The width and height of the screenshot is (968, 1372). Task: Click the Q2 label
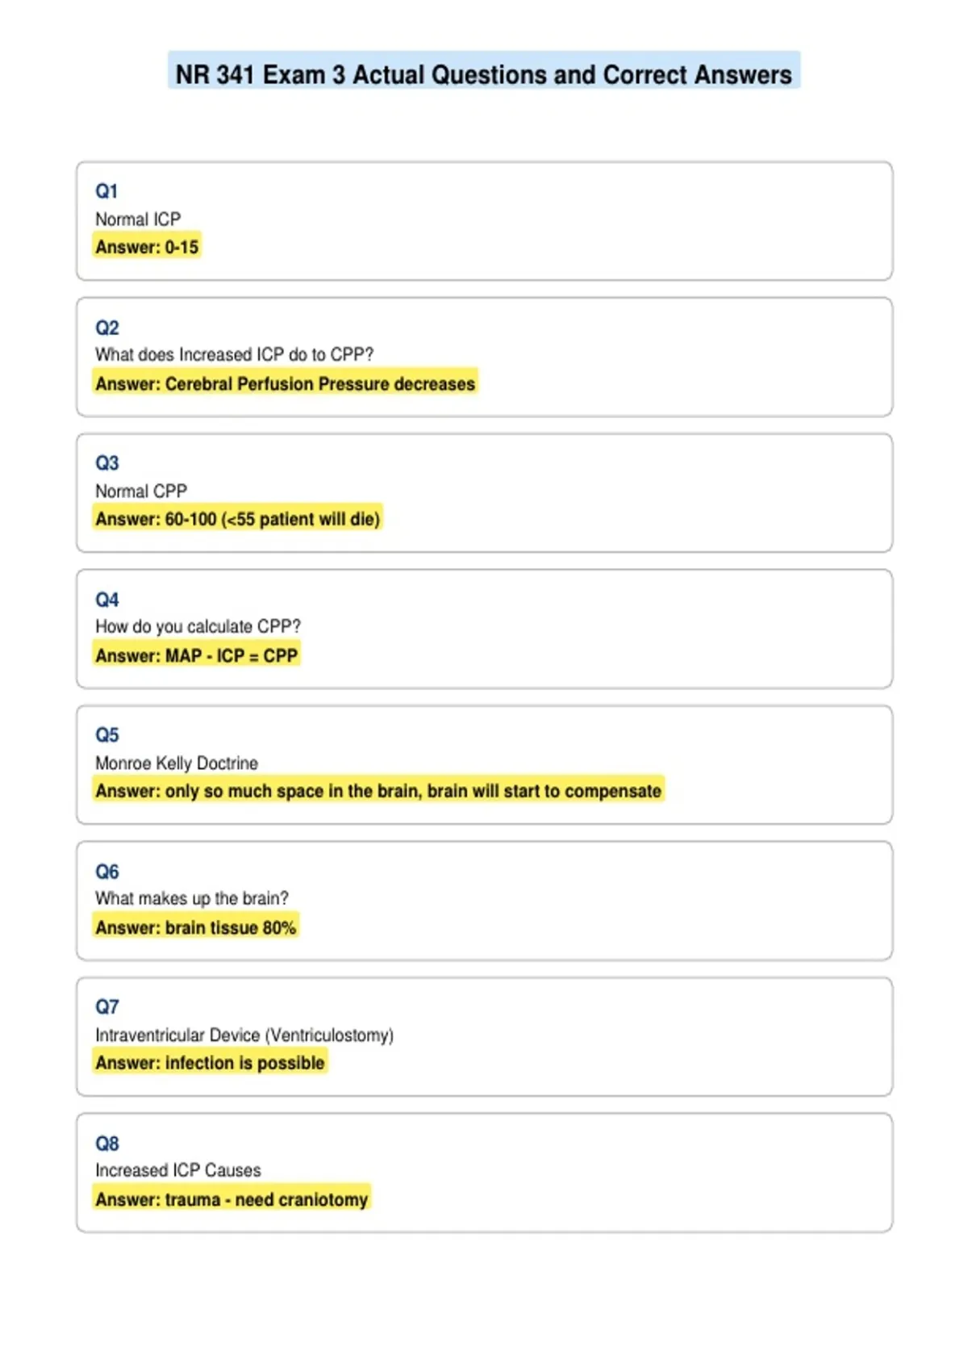click(x=106, y=328)
